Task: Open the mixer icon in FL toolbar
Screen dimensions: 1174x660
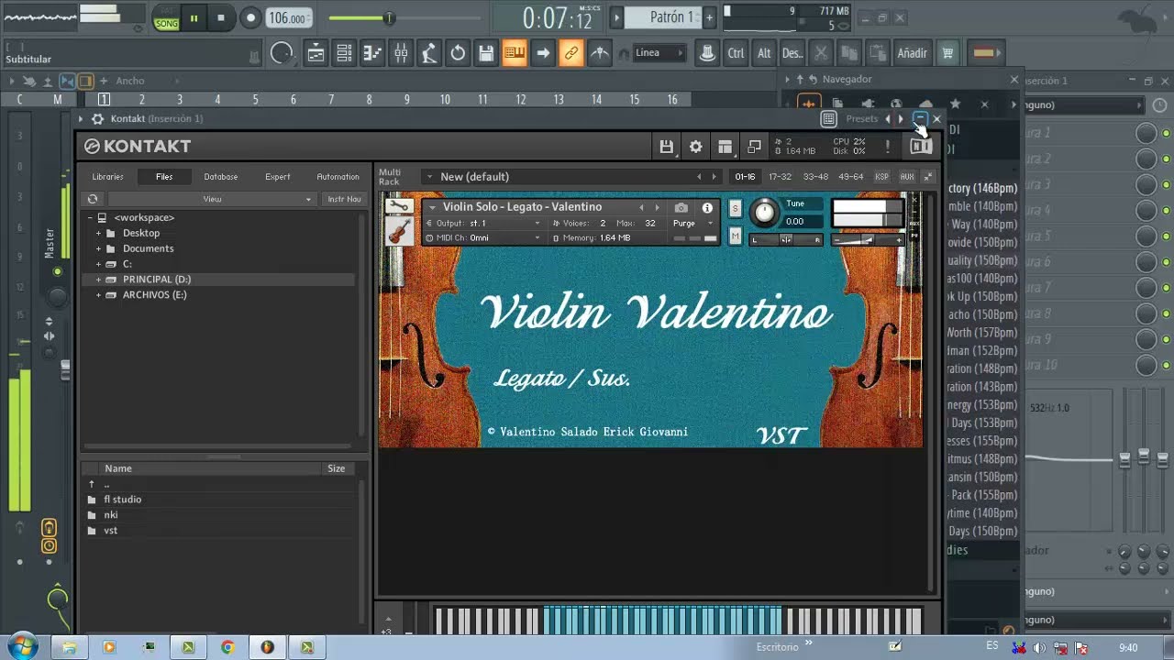Action: point(401,53)
